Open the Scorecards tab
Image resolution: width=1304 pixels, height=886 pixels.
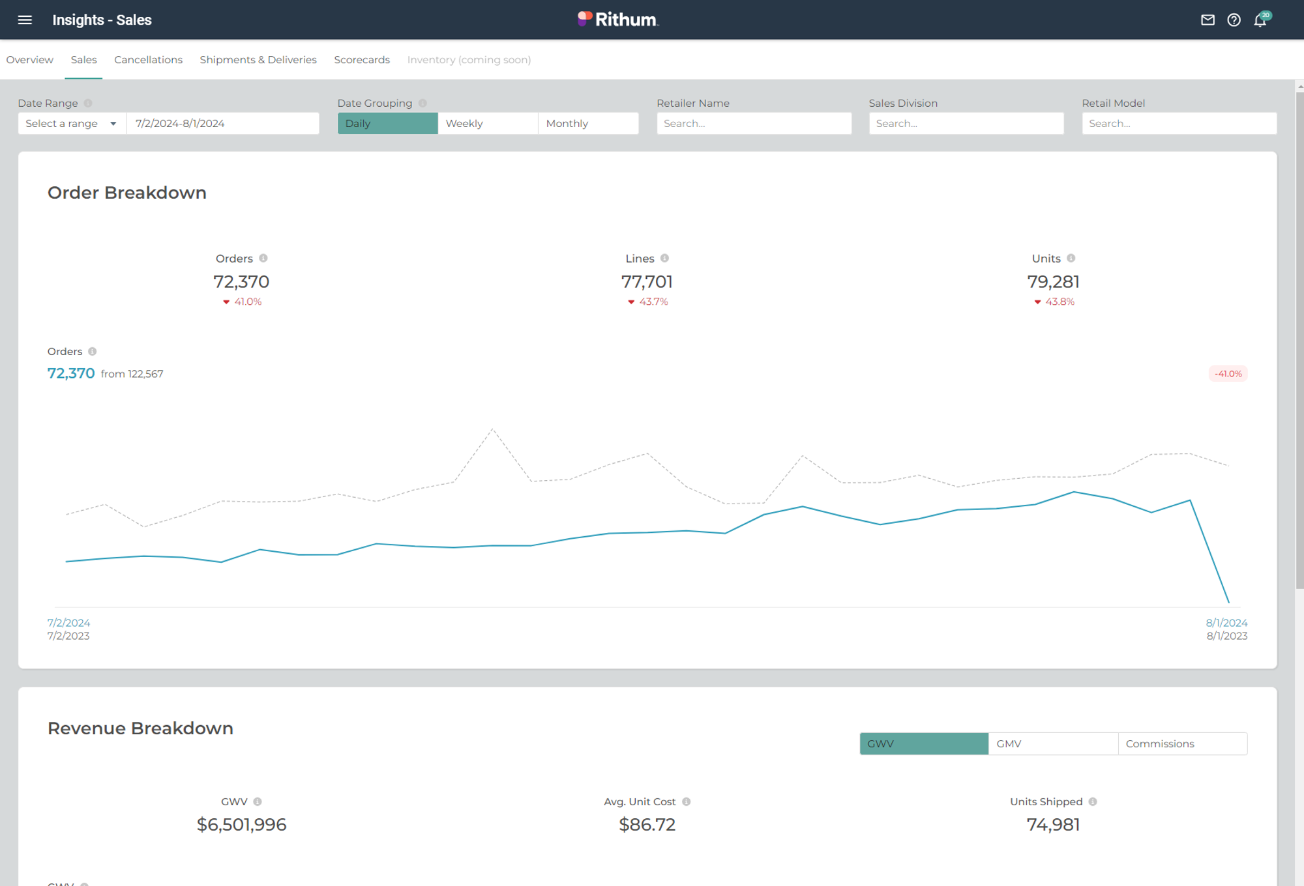point(362,59)
